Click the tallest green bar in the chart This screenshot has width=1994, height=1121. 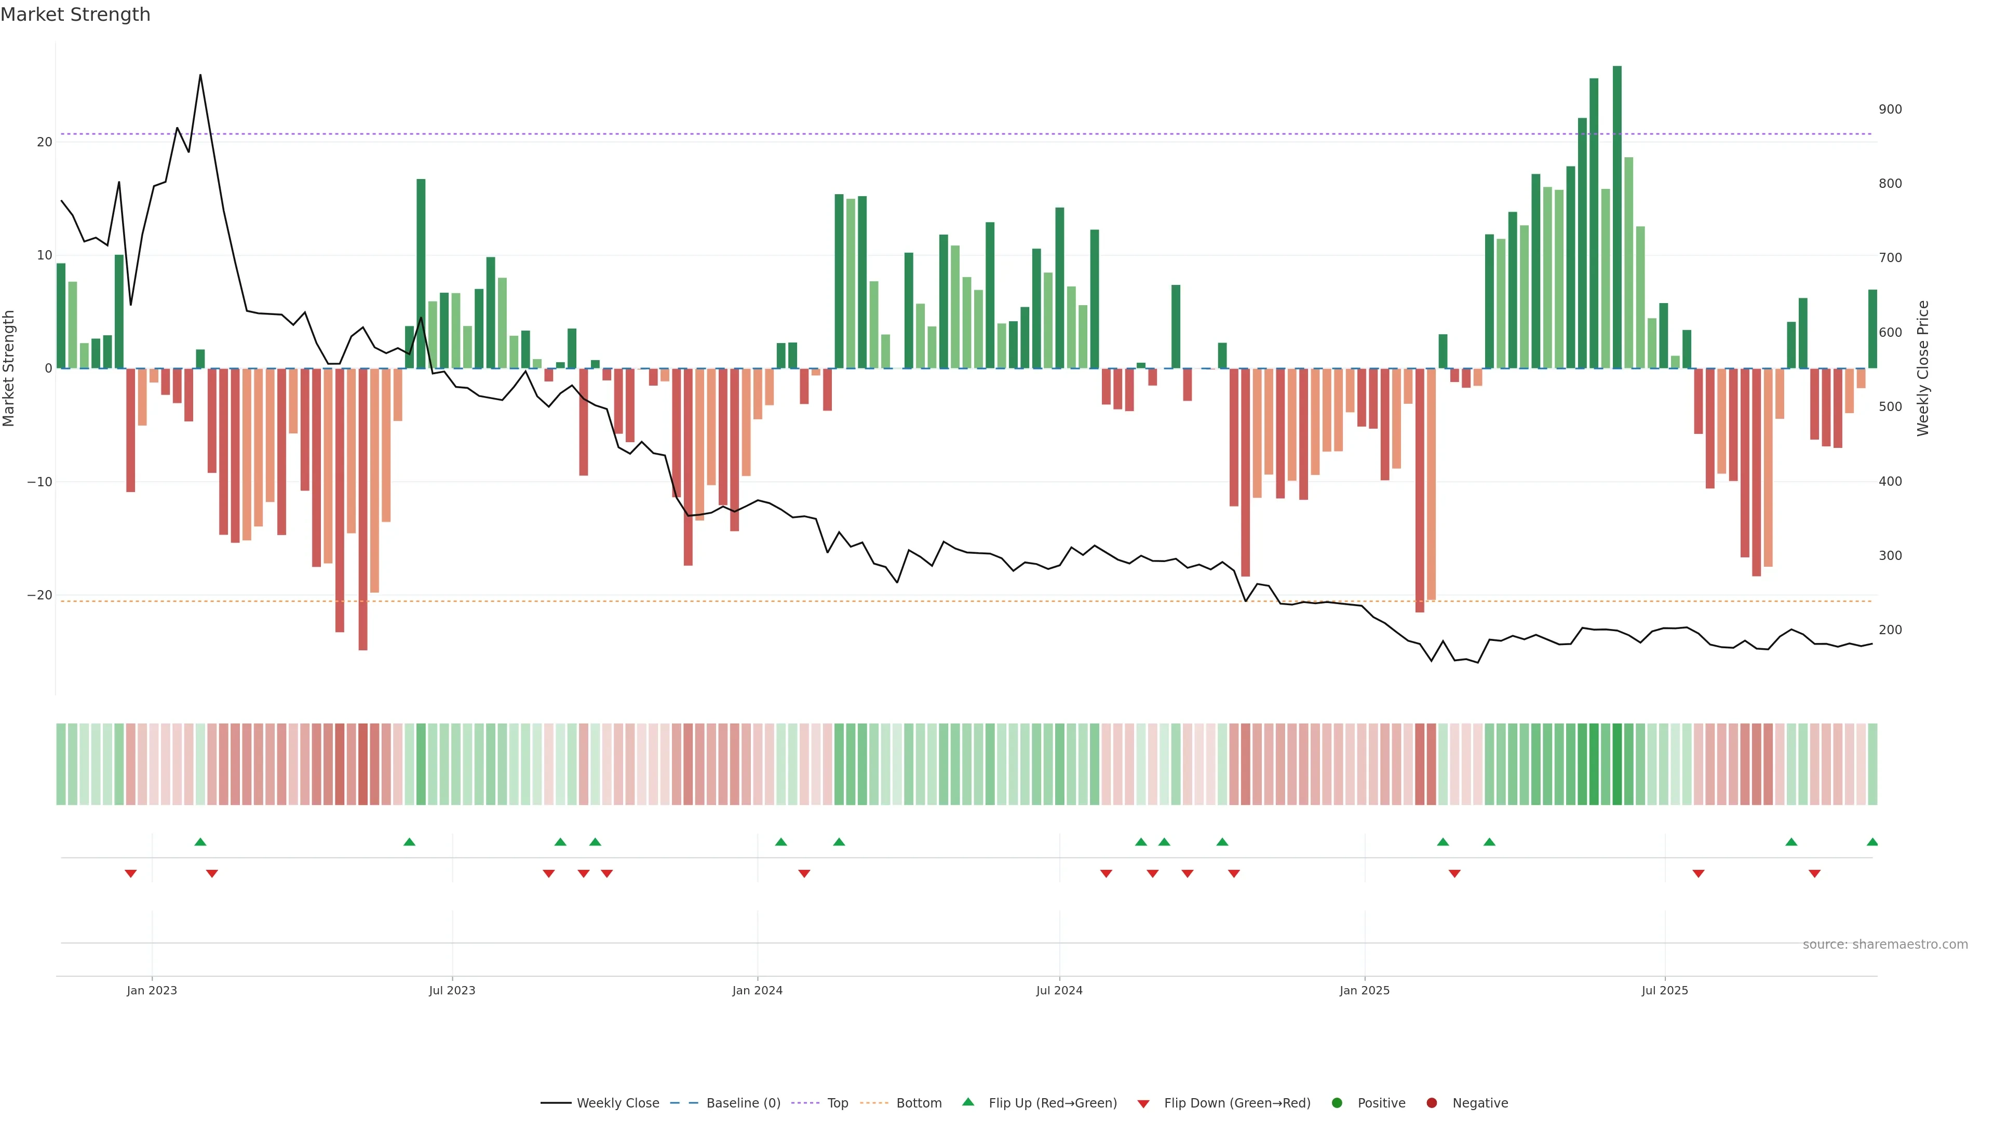pyautogui.click(x=1617, y=216)
